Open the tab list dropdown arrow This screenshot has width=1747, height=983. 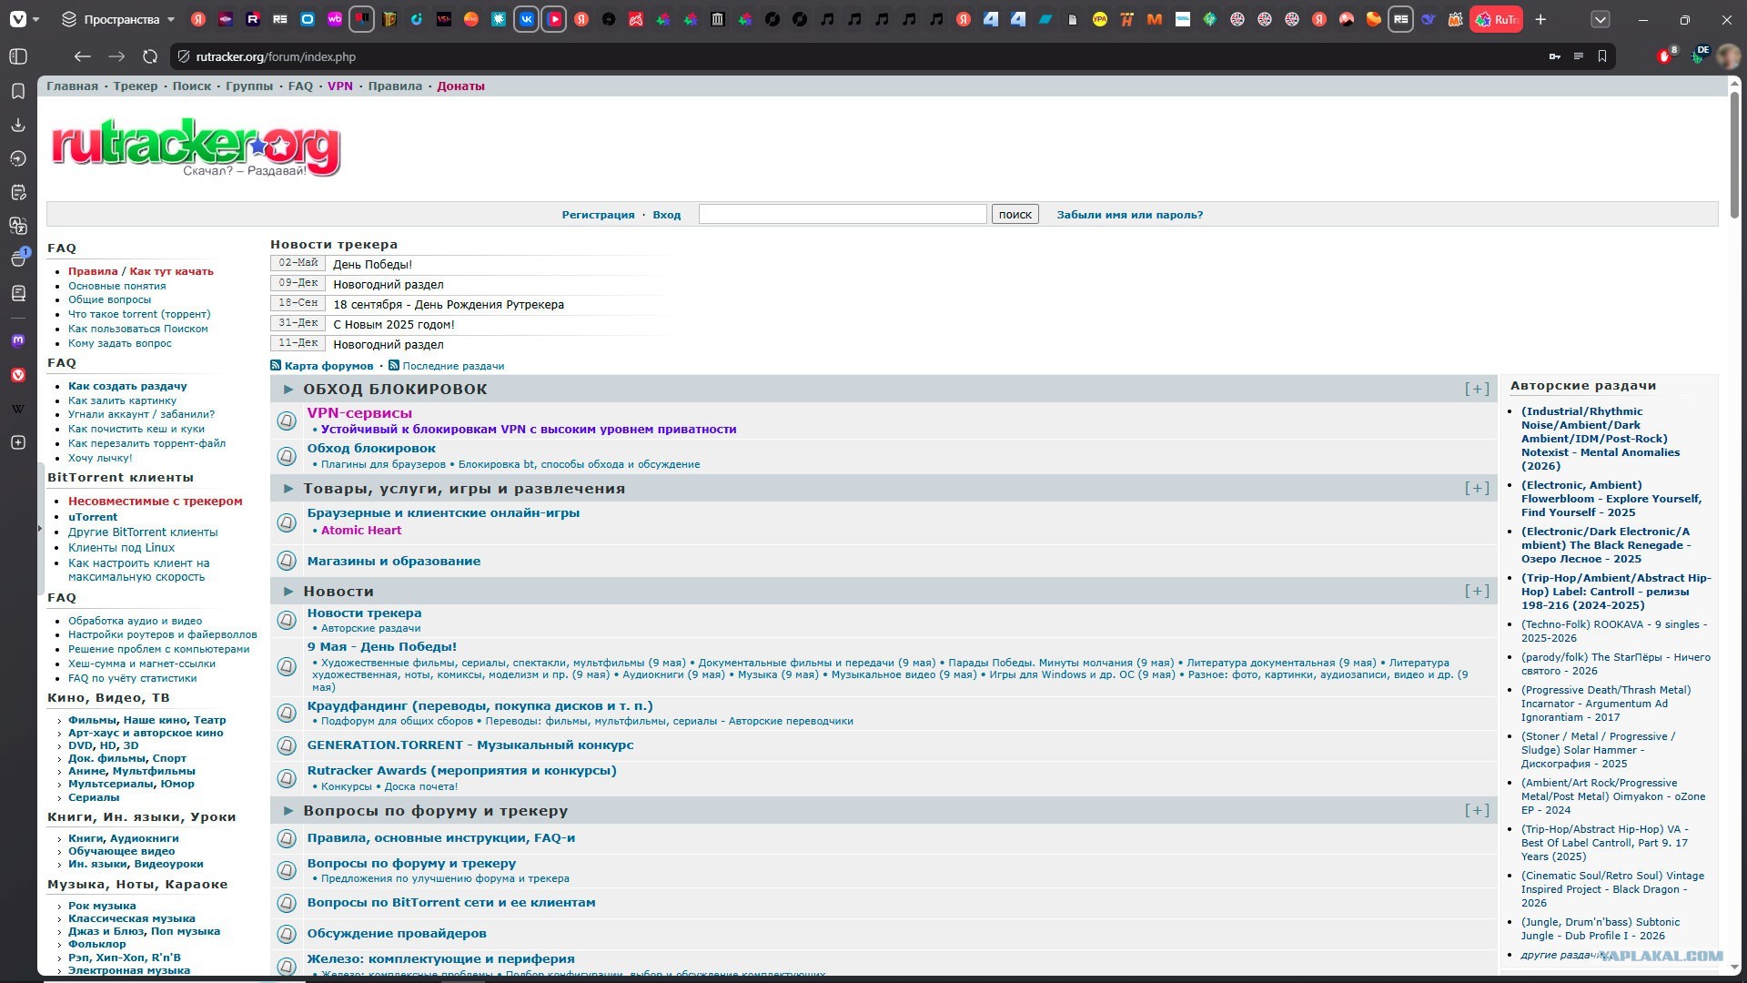pos(1601,19)
